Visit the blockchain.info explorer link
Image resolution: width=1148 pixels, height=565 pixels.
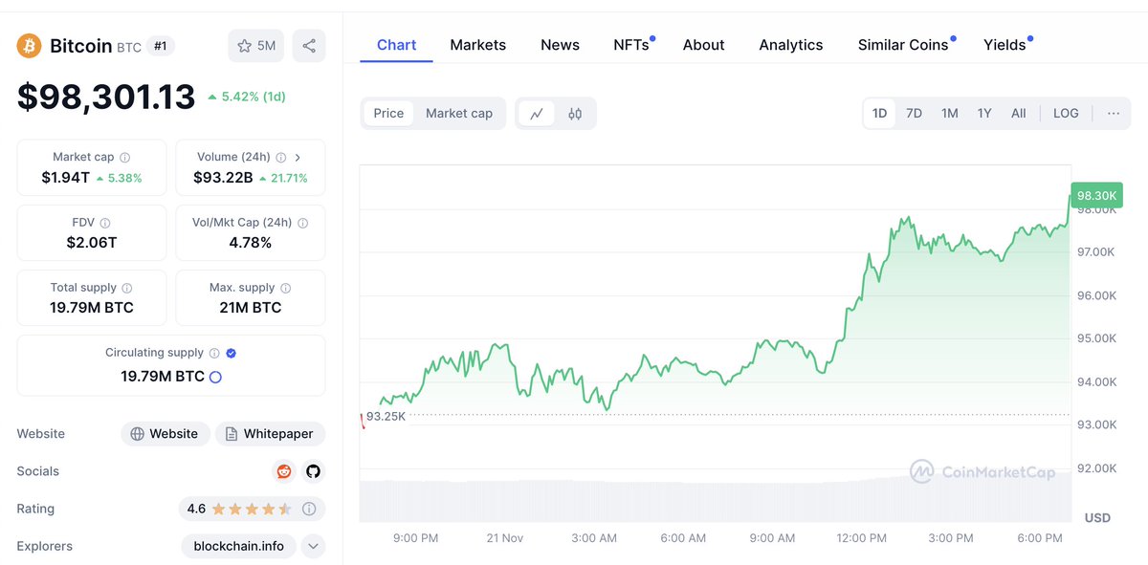click(237, 546)
